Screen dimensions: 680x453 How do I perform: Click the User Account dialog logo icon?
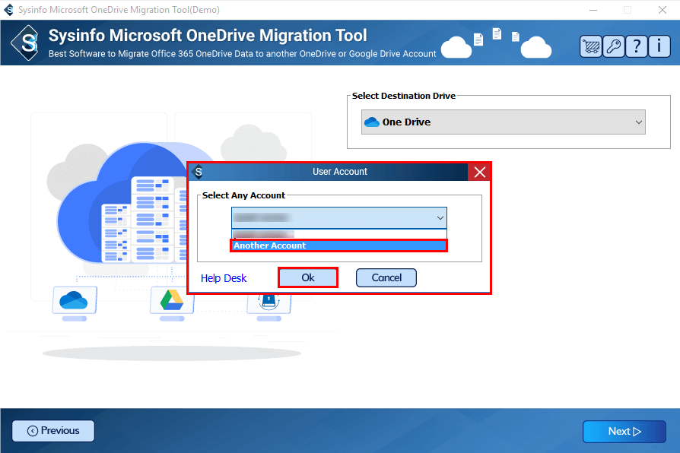point(199,172)
